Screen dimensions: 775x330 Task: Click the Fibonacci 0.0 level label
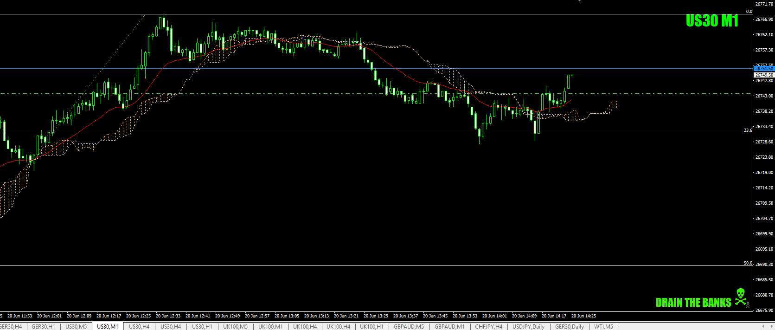coord(749,12)
